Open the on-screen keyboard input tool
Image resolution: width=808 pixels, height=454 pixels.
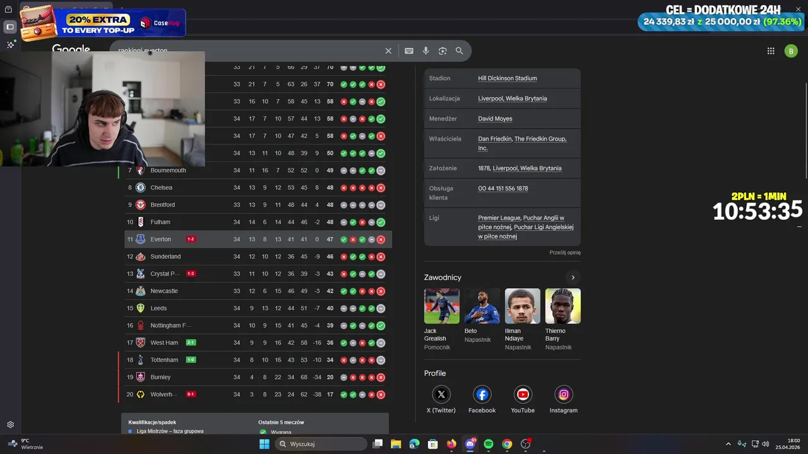tap(409, 51)
